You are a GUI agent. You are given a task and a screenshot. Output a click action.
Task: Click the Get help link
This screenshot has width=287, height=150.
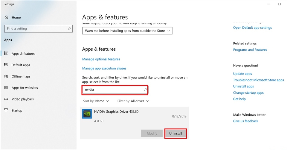pos(239,99)
